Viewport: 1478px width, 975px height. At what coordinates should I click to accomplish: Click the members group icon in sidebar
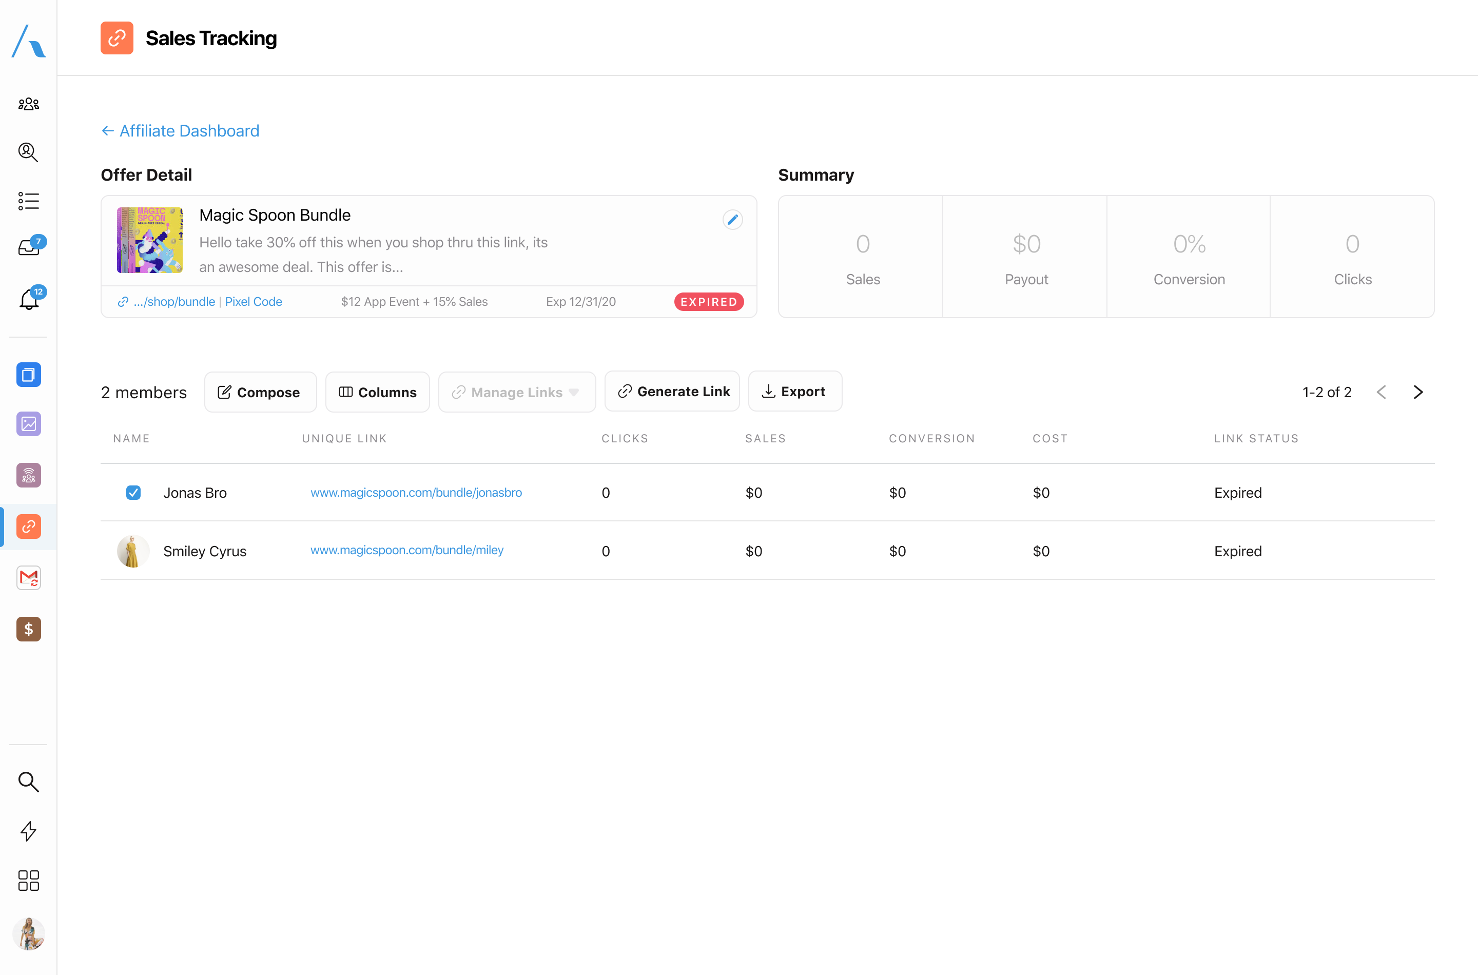29,104
